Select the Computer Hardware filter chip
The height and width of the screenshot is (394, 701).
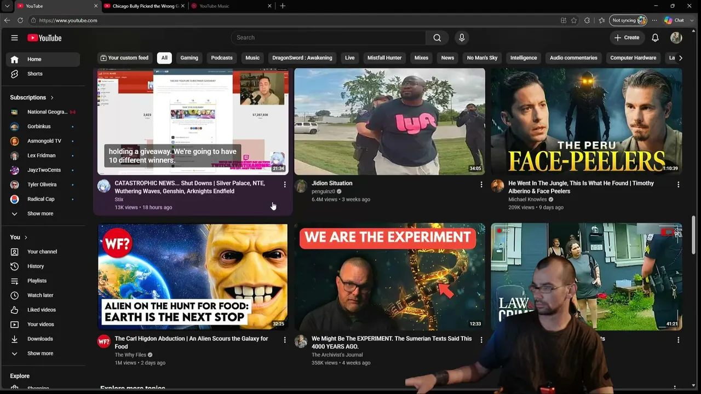point(634,58)
